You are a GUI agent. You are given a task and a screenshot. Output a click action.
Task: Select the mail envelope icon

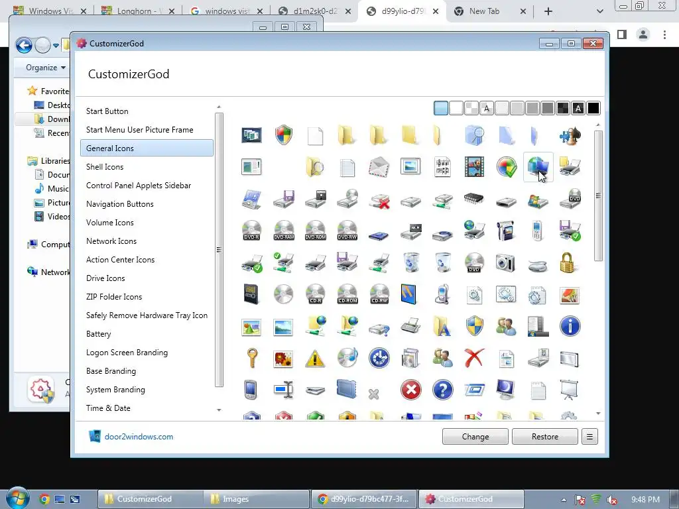click(379, 167)
